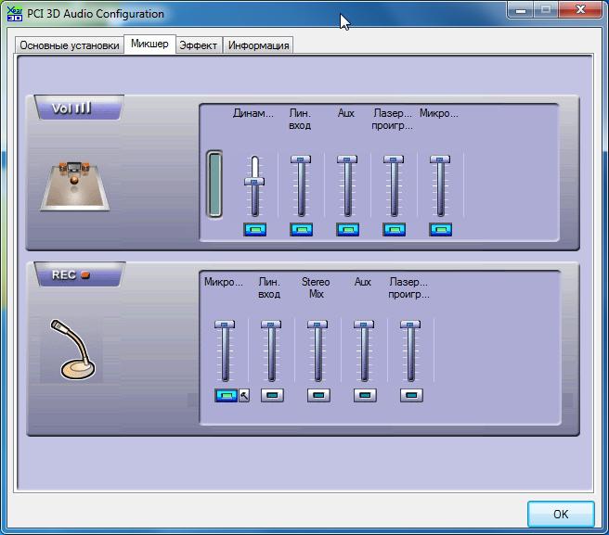This screenshot has width=609, height=535.
Task: Click the Динам... playback volume slider handle
Action: point(254,181)
